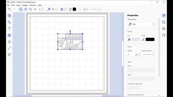Click the canvas horizontal scrollbar thumb
The width and height of the screenshot is (173, 97).
[x=67, y=96]
